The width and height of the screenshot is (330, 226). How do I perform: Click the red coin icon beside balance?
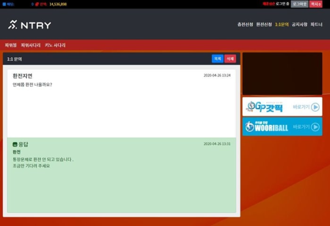click(37, 4)
